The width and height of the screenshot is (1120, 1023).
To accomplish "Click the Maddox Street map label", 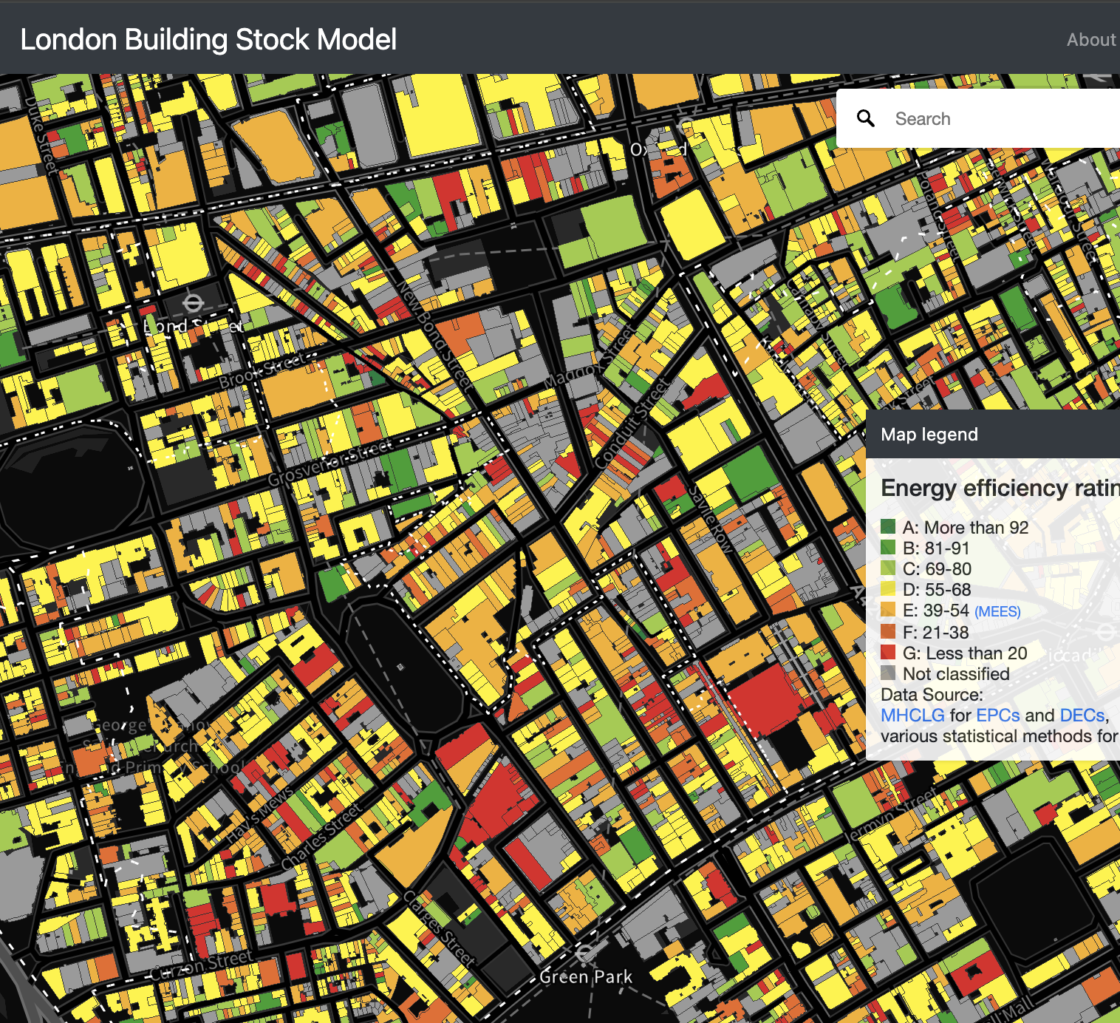I will tap(587, 358).
